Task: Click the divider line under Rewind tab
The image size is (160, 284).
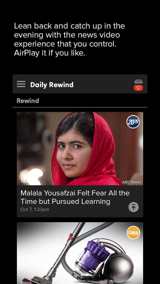Action: (80, 107)
